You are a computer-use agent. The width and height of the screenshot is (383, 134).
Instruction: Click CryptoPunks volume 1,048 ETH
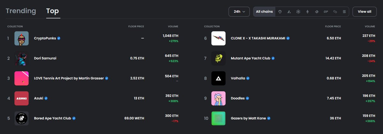tap(170, 36)
